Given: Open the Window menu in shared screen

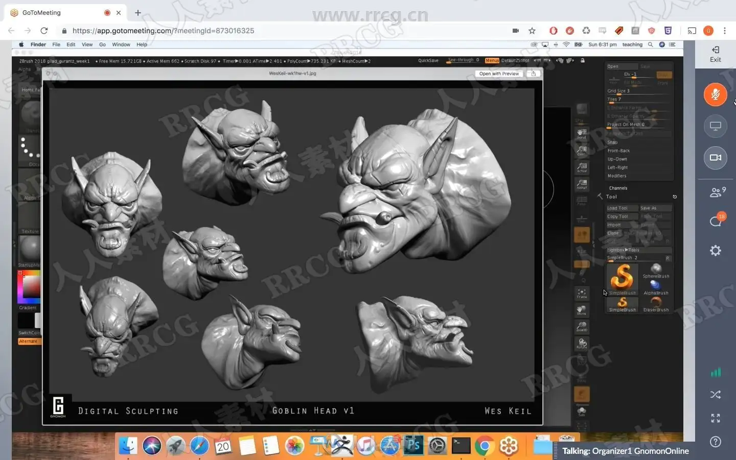Looking at the screenshot, I should (x=121, y=44).
